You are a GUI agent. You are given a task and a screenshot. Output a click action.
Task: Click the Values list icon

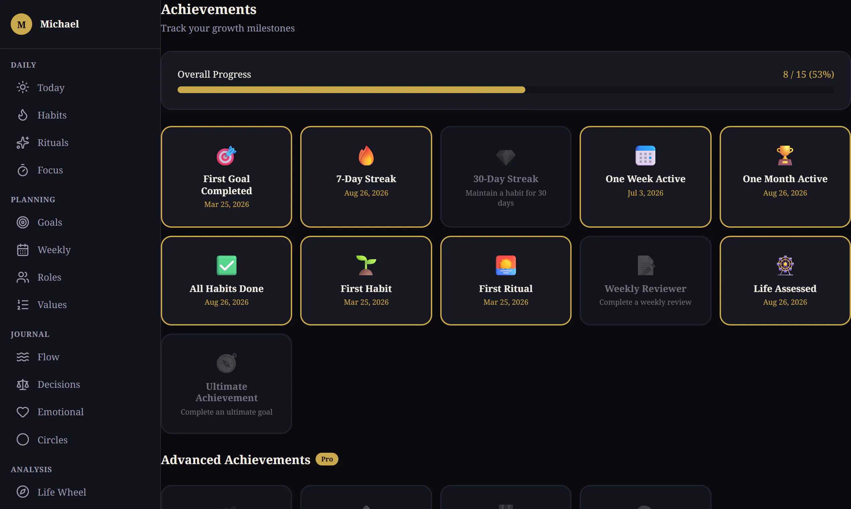point(23,305)
